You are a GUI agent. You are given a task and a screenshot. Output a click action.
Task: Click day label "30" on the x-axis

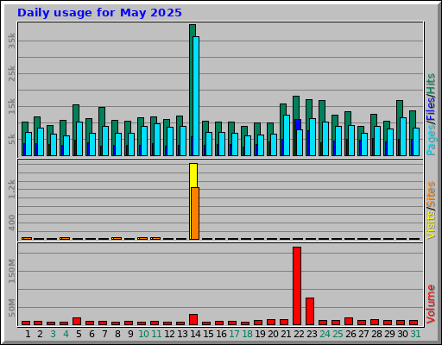click(x=402, y=334)
